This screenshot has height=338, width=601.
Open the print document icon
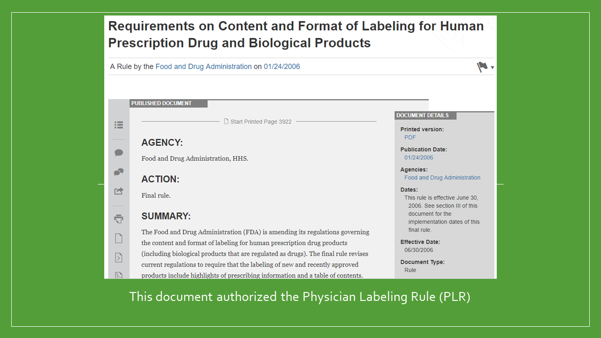pyautogui.click(x=118, y=218)
